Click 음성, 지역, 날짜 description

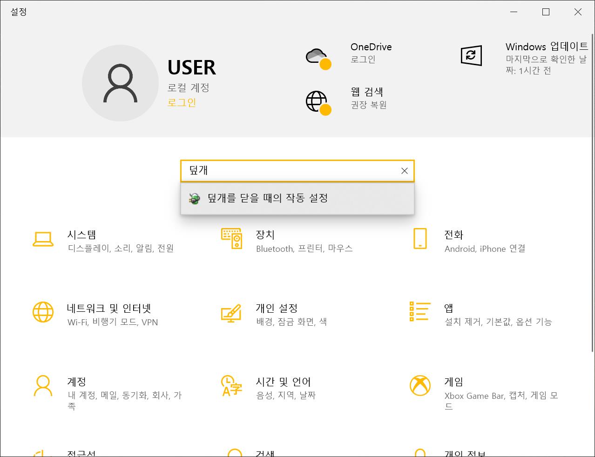pos(286,395)
